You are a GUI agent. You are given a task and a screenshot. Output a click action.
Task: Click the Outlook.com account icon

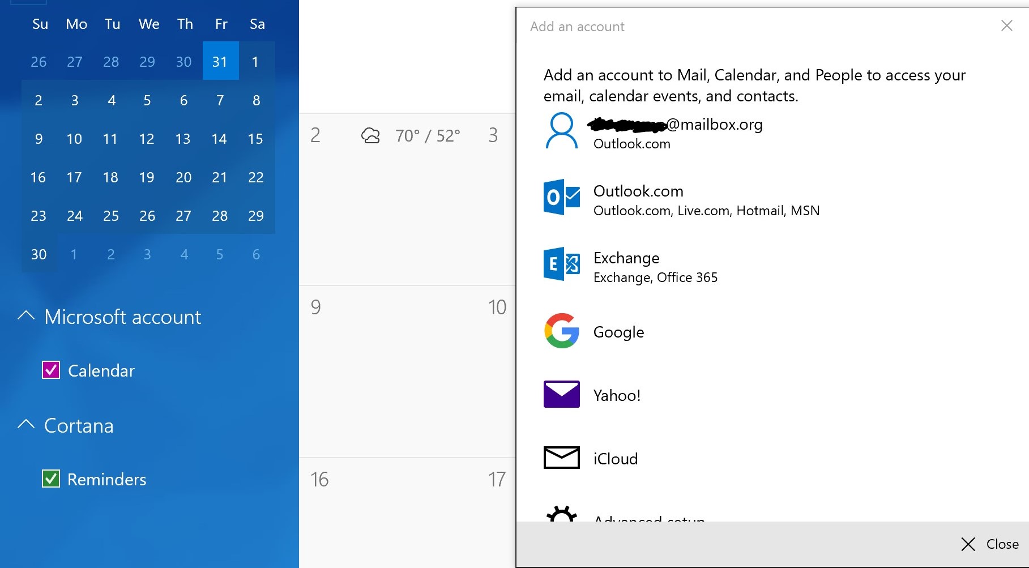click(x=562, y=197)
